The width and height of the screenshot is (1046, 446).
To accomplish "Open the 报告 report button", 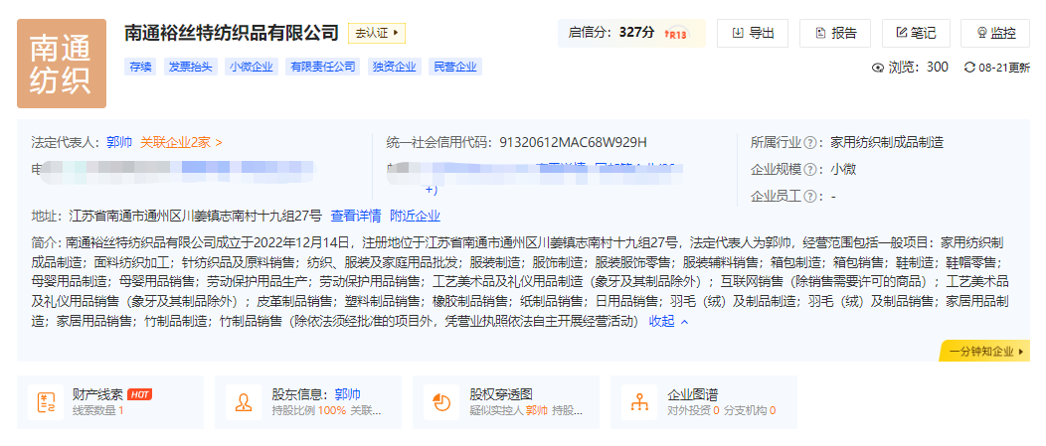I will [x=835, y=33].
